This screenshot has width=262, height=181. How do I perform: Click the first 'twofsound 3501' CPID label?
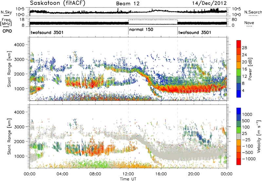coord(47,32)
